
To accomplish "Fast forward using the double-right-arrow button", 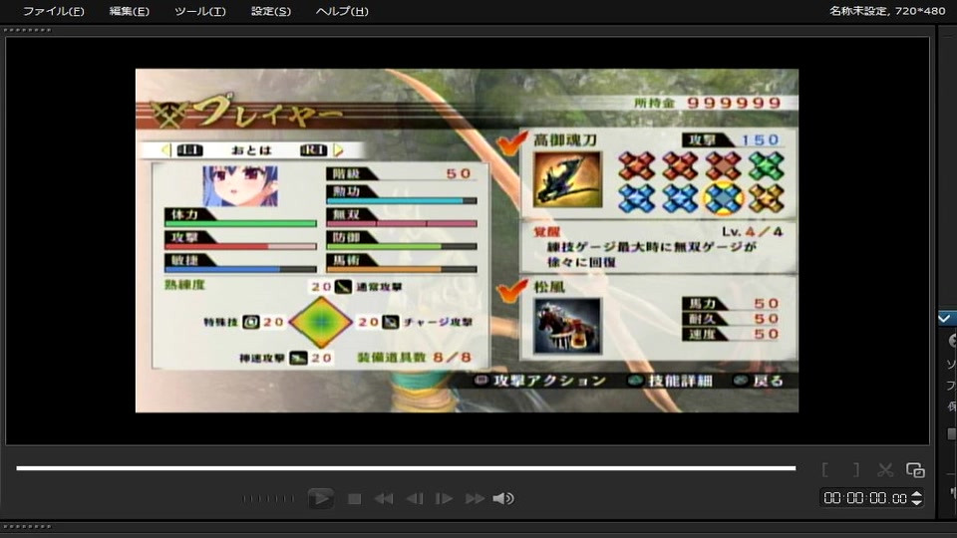I will point(475,499).
